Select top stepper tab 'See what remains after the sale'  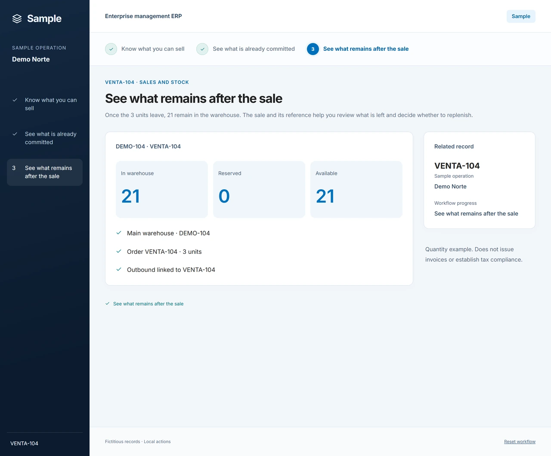(x=358, y=49)
